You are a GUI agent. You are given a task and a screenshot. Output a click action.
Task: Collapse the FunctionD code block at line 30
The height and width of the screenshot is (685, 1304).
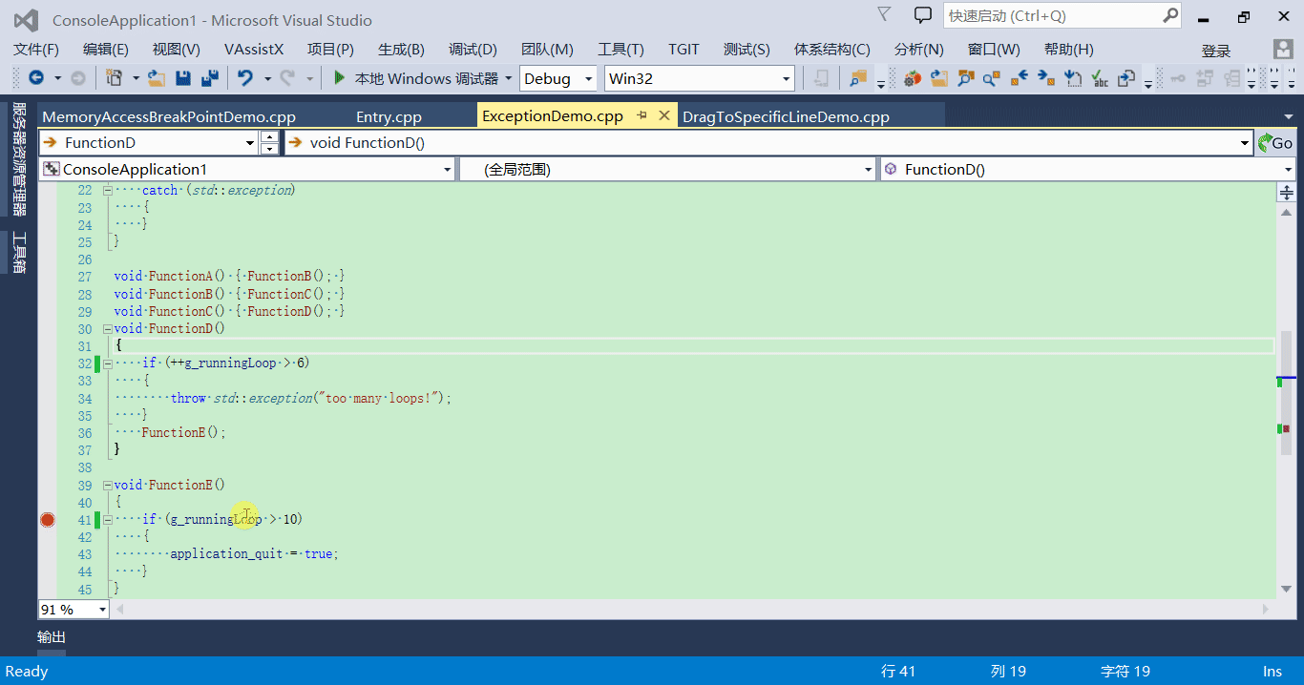coord(107,328)
